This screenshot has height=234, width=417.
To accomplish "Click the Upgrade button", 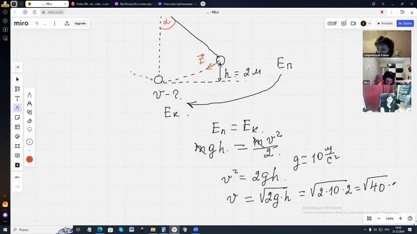I will pos(80,23).
